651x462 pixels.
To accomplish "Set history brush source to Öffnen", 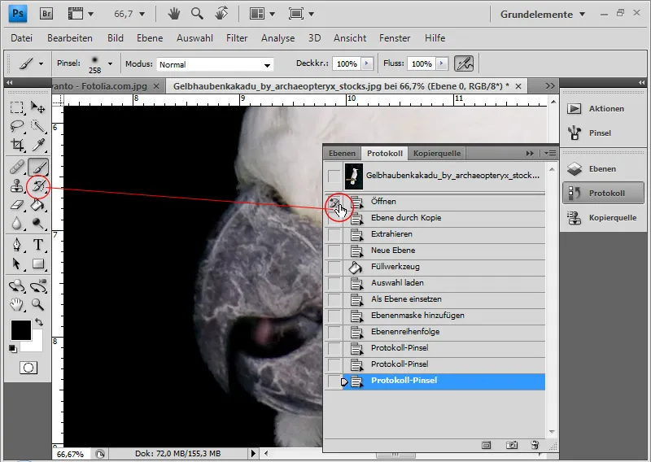I will click(x=334, y=202).
